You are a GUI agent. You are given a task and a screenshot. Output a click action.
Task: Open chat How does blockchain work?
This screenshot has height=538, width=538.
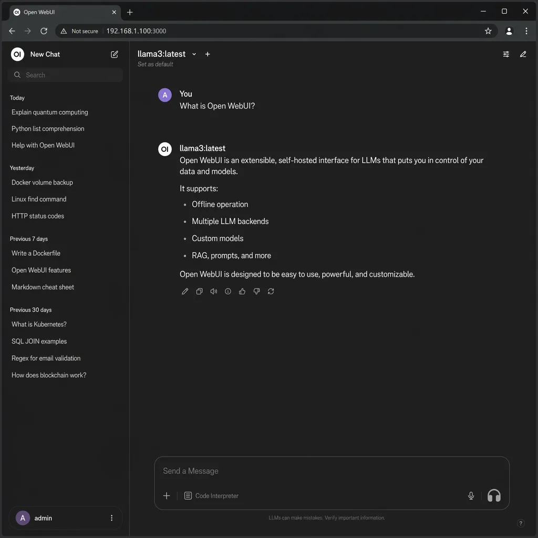49,375
